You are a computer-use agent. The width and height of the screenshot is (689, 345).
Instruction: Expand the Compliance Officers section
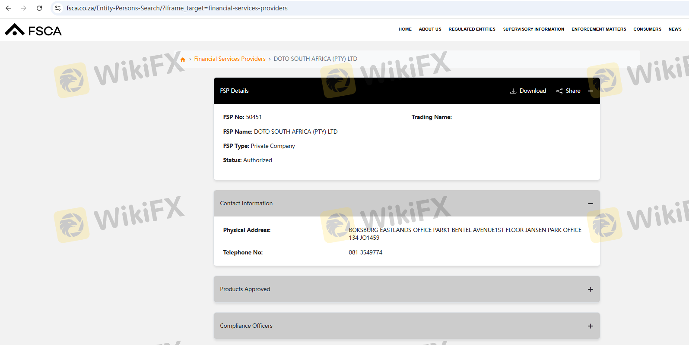(x=591, y=326)
